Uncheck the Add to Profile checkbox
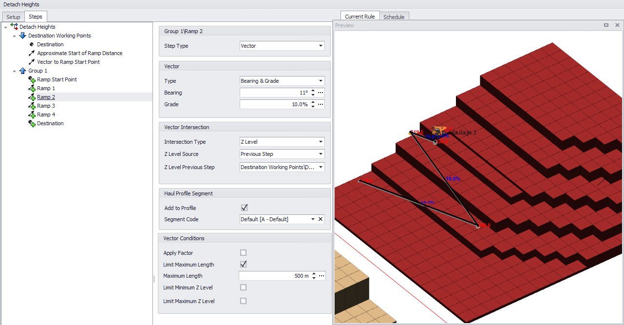Image resolution: width=624 pixels, height=325 pixels. tap(244, 208)
